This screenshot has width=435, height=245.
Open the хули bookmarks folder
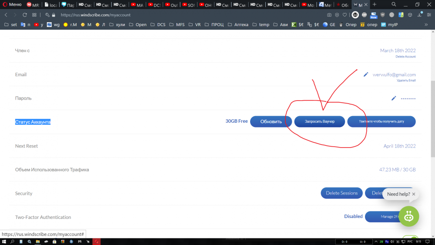tap(117, 25)
